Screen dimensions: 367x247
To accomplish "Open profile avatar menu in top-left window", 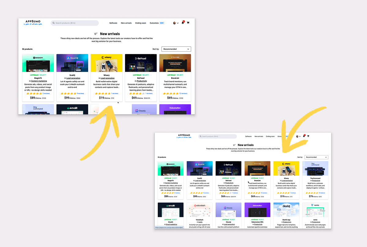I will [x=176, y=23].
